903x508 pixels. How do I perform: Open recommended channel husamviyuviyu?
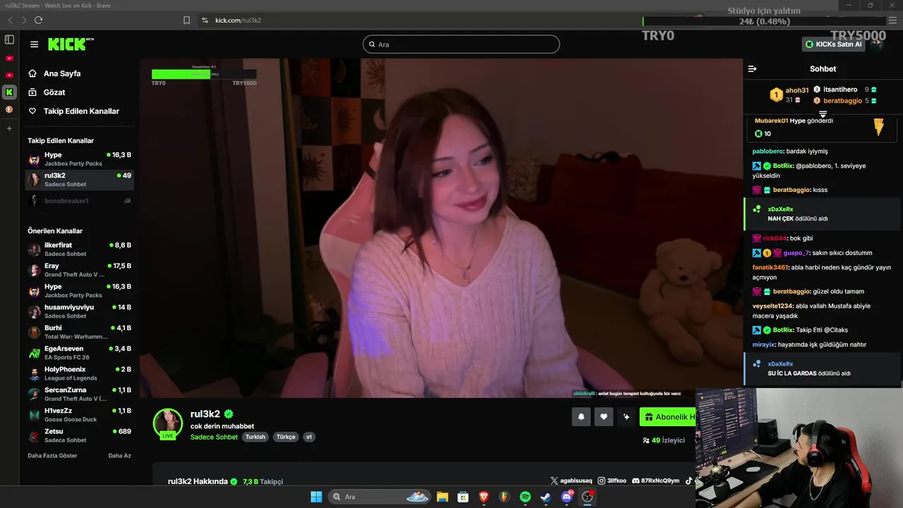[79, 311]
